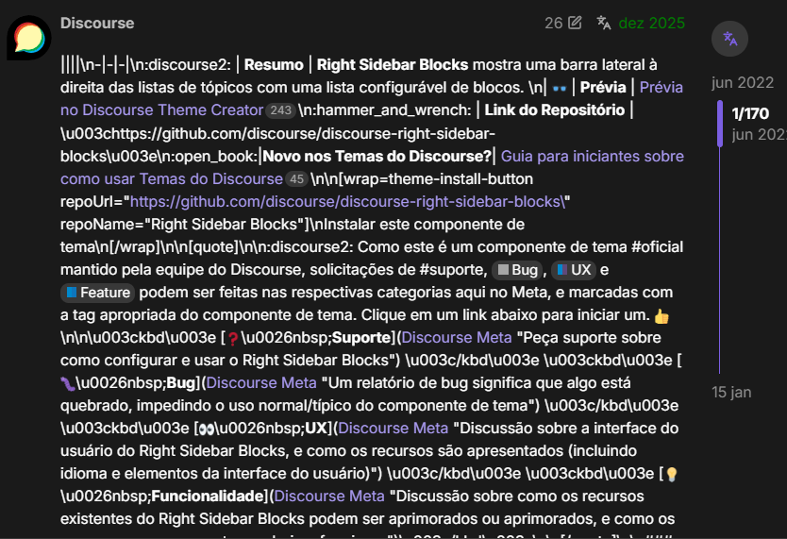
Task: Click the 243 link click counter
Action: 280,109
